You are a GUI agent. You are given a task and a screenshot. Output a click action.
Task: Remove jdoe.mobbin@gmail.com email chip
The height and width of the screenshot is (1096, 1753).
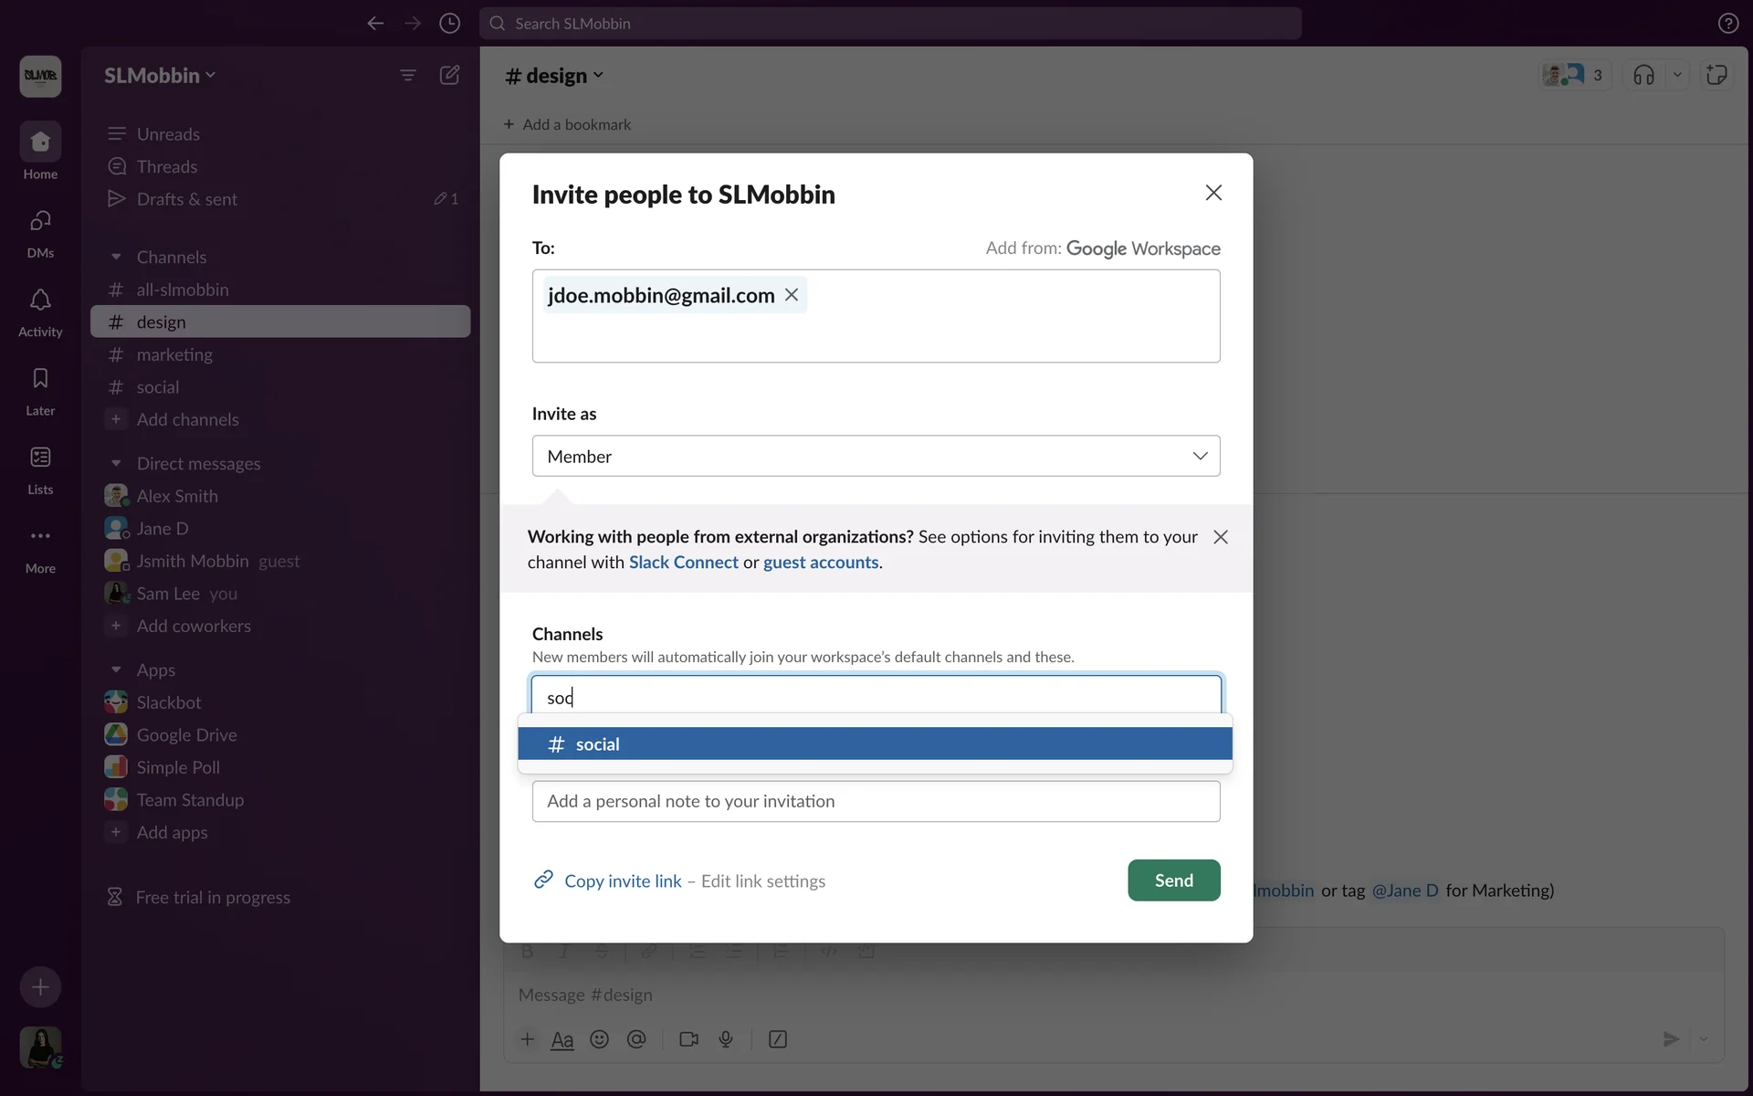[x=792, y=295]
